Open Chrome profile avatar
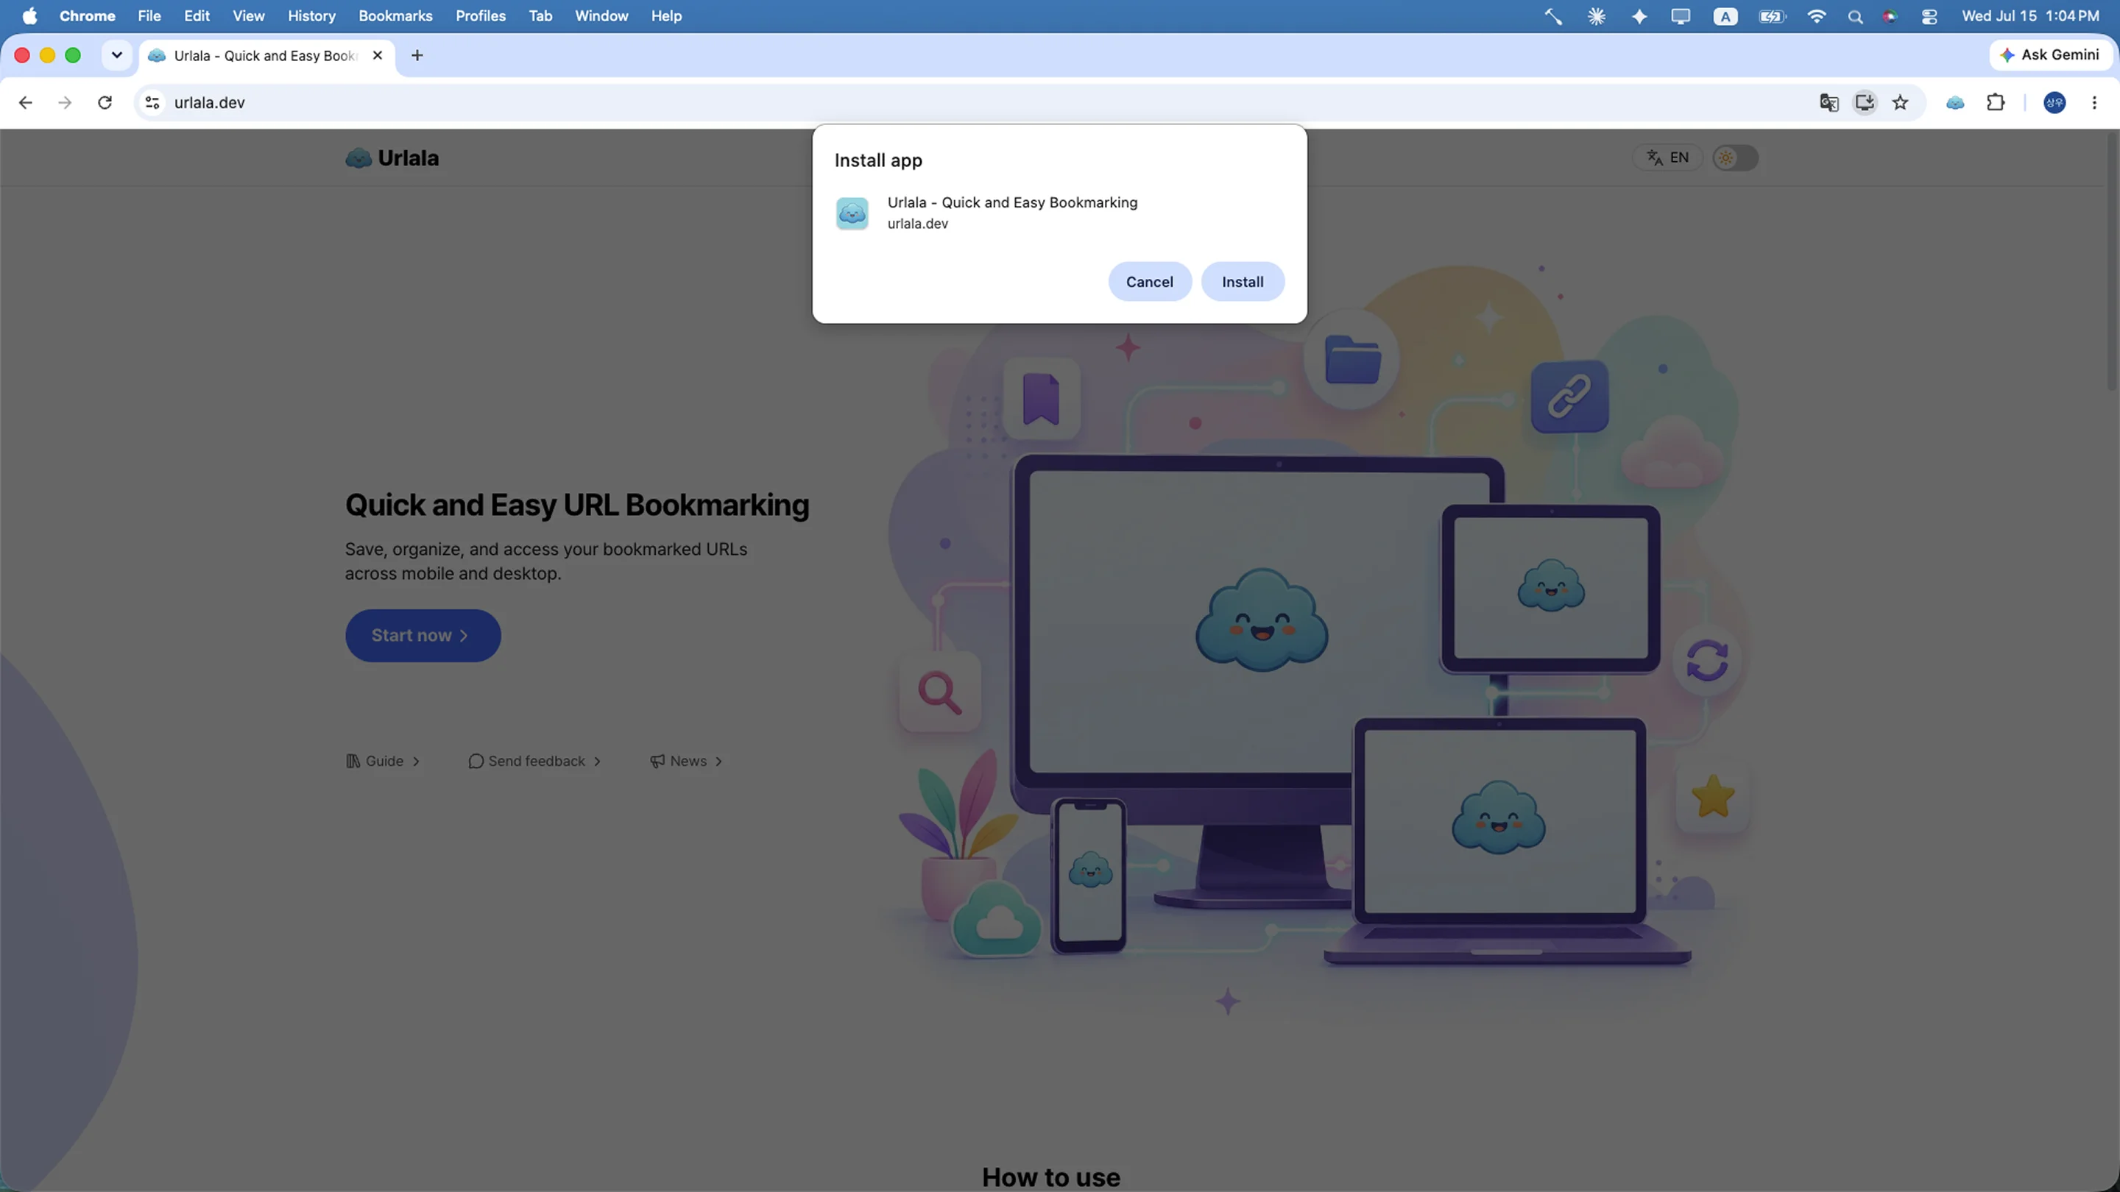 [2055, 102]
